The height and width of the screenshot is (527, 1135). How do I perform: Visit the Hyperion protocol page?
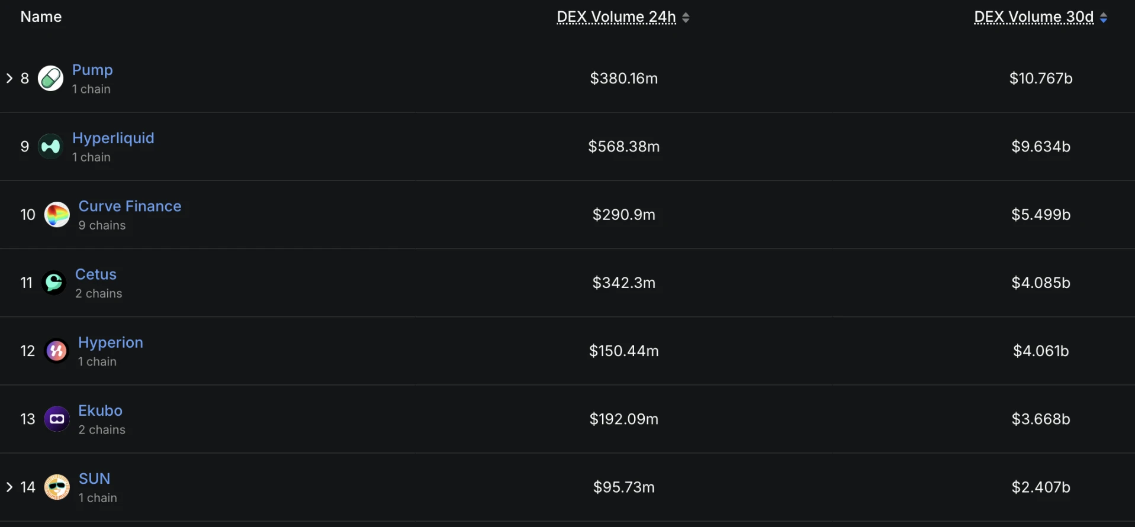tap(111, 342)
